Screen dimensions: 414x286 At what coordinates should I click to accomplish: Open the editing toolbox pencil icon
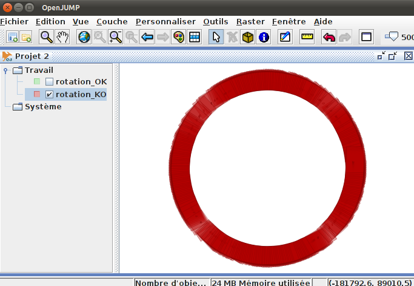(285, 37)
